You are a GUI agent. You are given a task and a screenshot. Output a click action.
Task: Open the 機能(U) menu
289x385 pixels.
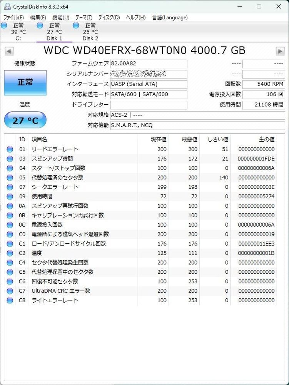60,17
